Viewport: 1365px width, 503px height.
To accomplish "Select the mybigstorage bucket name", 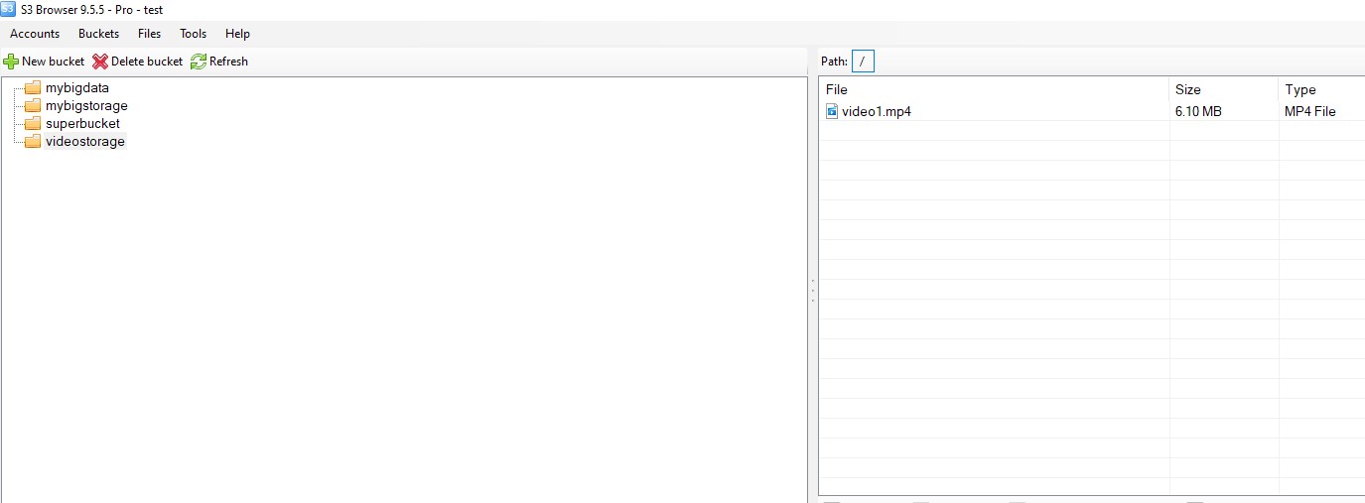I will (86, 105).
